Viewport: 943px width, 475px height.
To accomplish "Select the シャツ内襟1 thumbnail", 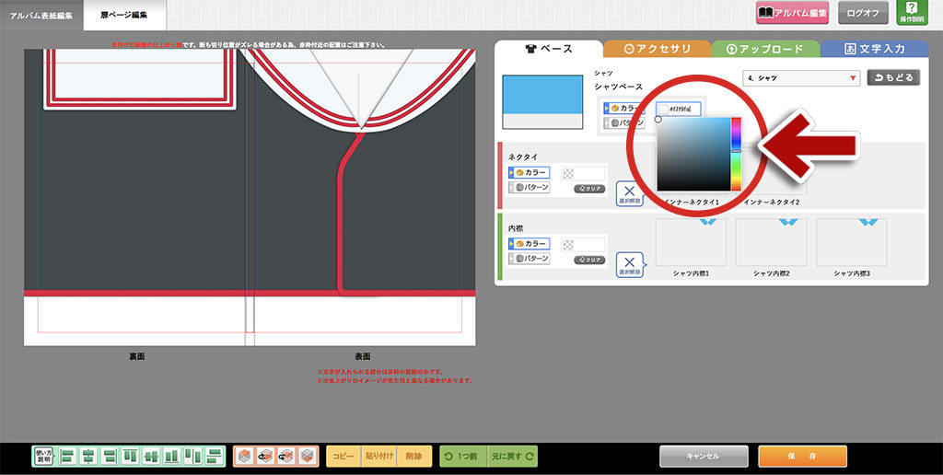I will (x=691, y=242).
